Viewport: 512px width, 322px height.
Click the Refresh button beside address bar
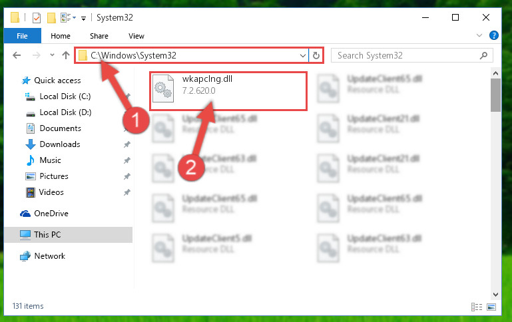[316, 55]
